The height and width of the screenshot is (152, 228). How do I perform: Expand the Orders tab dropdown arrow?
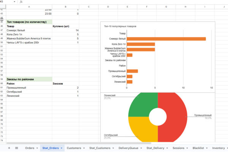coord(37,148)
